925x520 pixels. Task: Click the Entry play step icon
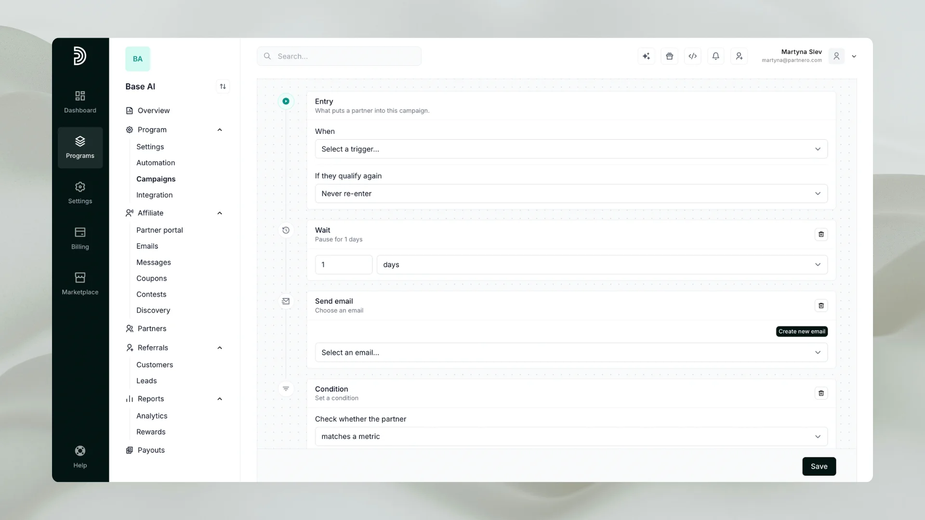(x=286, y=101)
